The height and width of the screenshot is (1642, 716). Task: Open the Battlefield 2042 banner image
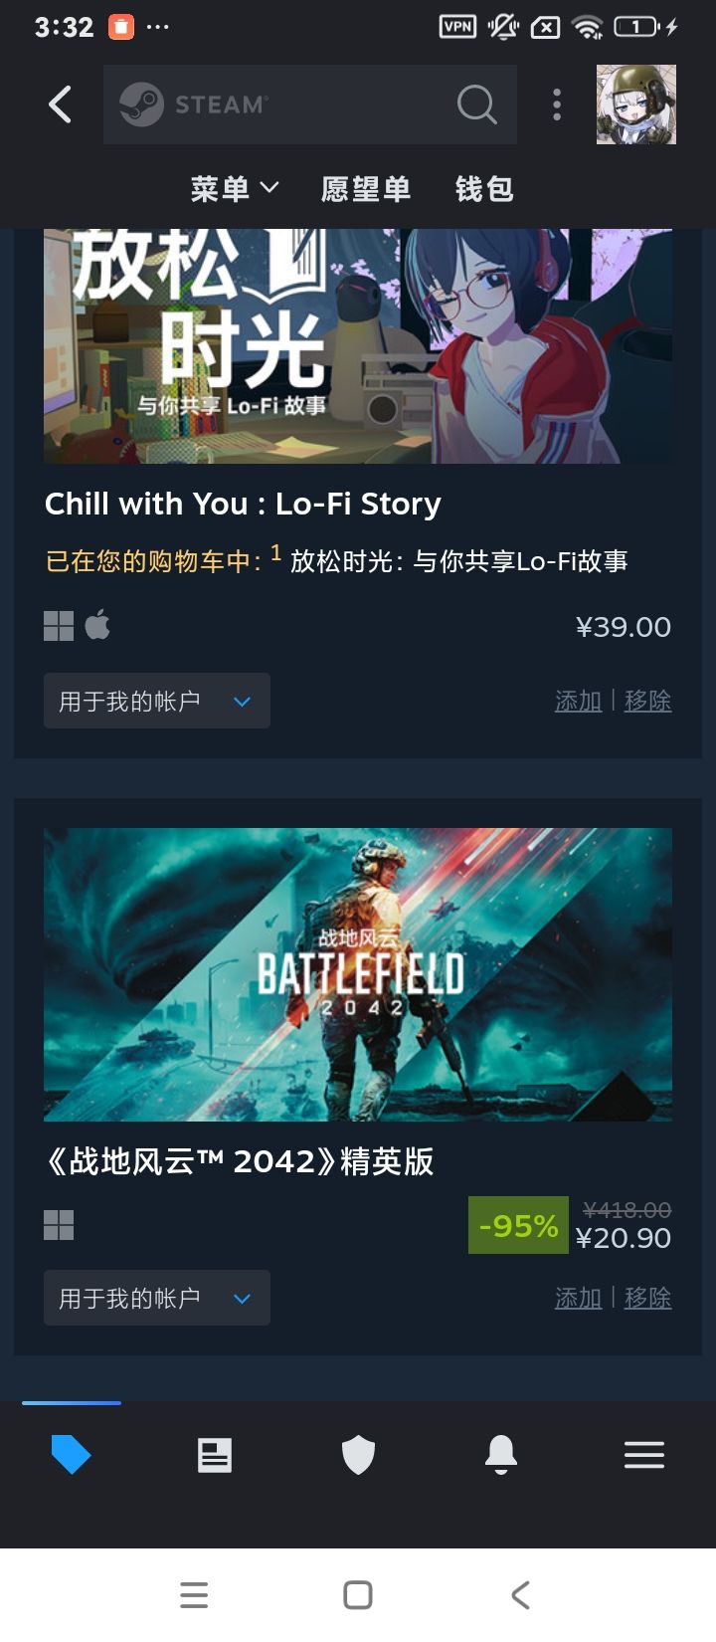point(358,974)
